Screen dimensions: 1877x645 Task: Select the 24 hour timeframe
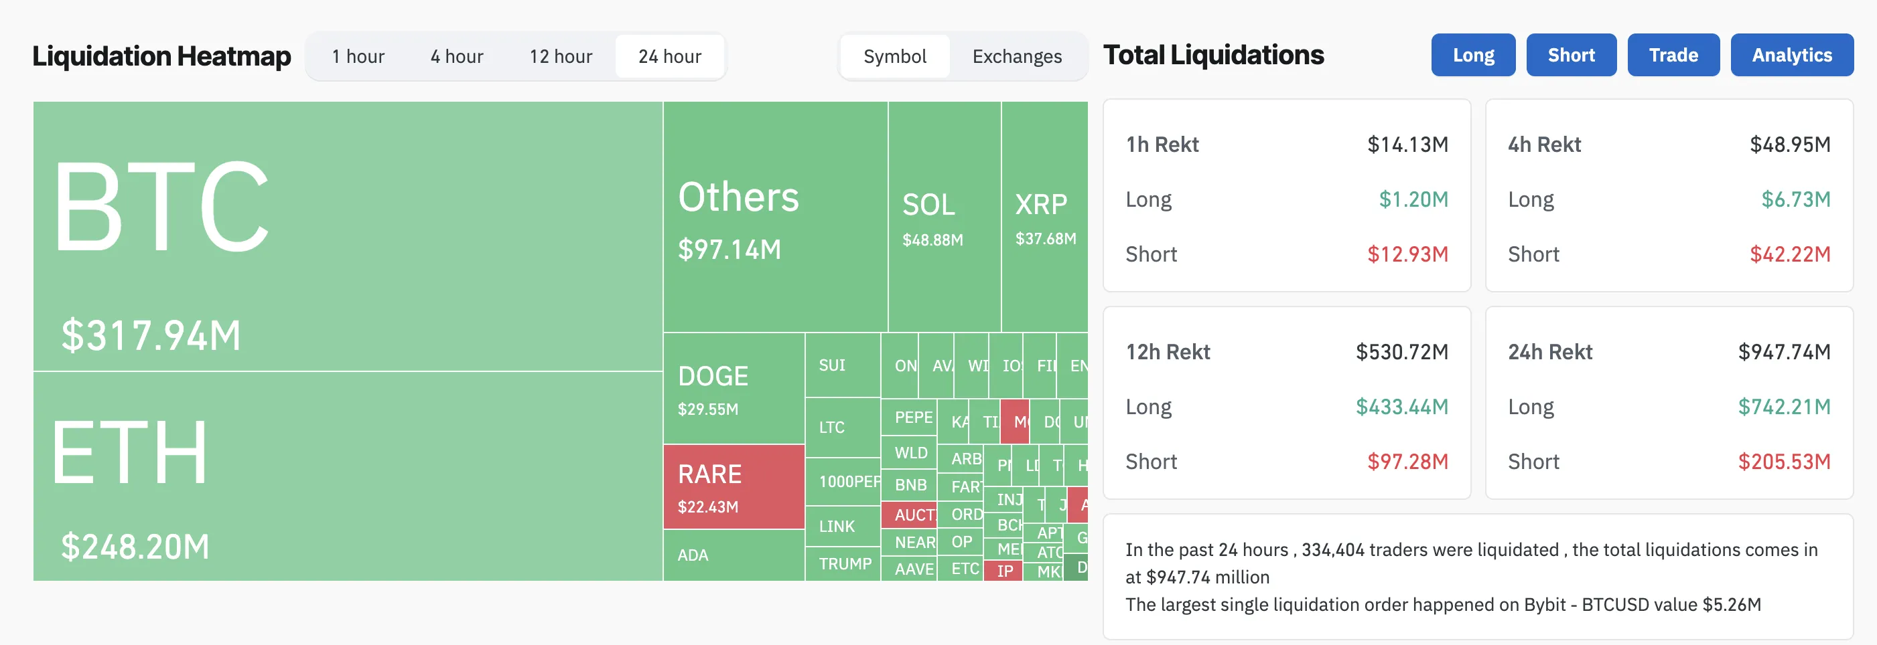(668, 56)
